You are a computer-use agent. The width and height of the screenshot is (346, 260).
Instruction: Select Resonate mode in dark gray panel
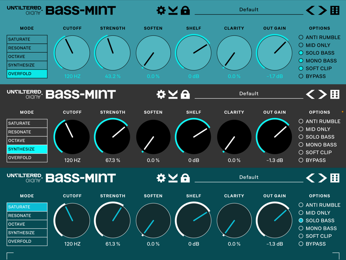click(27, 132)
